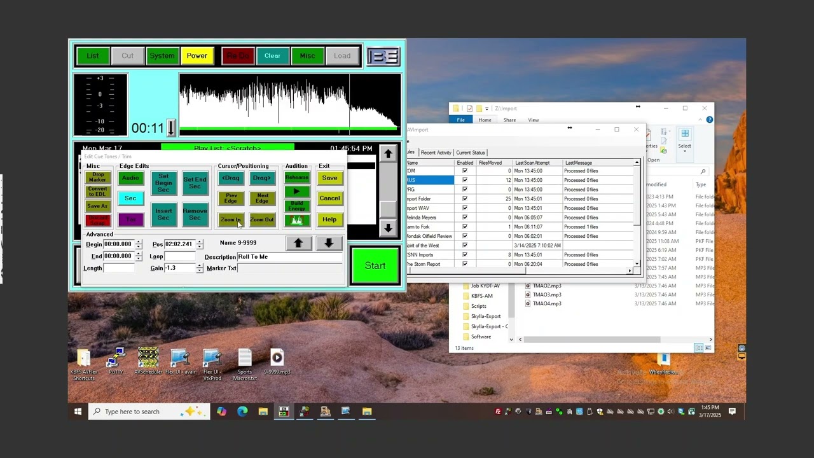
Task: Click the Begin time spinner arrows
Action: [139, 244]
